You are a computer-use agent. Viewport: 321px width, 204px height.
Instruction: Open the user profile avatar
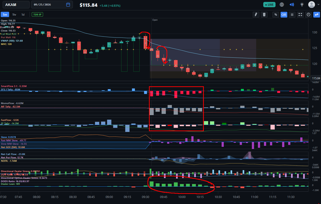(312, 5)
